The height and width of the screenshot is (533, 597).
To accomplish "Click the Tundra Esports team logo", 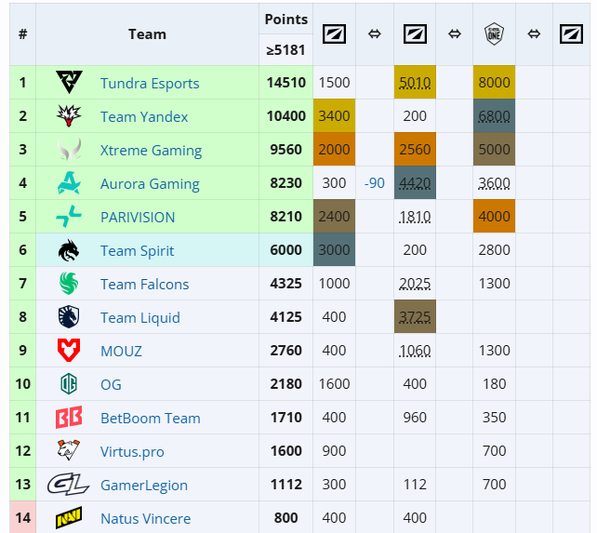I will [x=69, y=82].
